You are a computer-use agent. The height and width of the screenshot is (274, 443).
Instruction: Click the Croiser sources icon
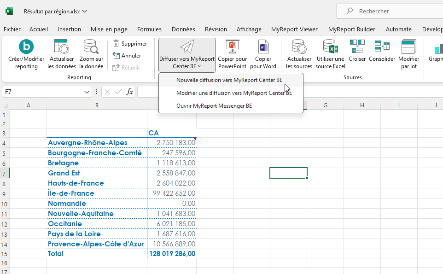[x=357, y=47]
